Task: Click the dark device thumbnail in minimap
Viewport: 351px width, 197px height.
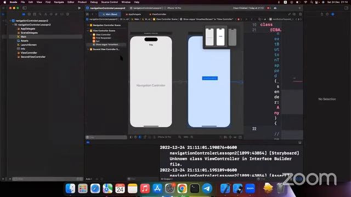Action: [232, 37]
